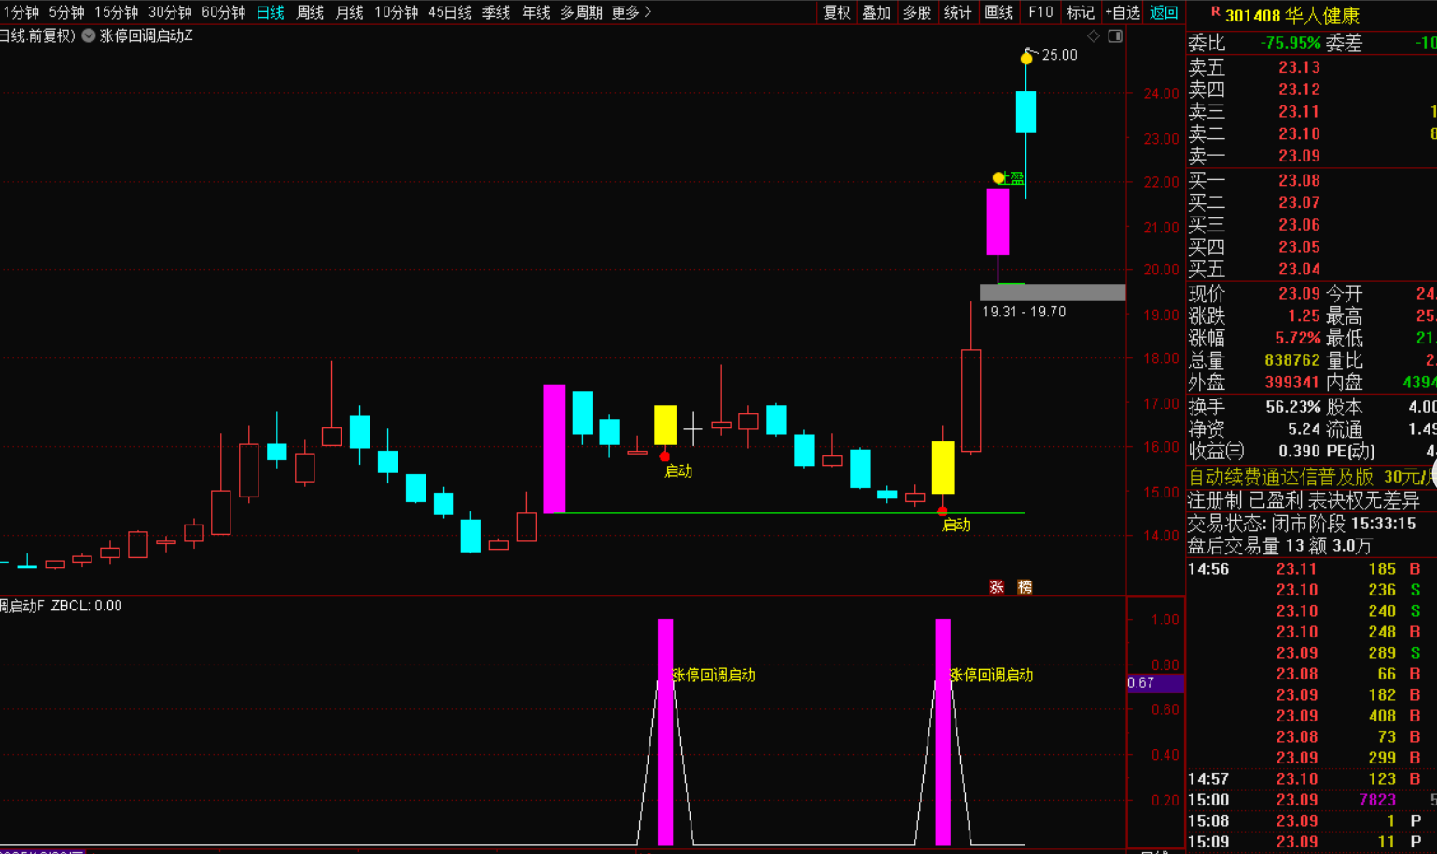
Task: Click the diamond marker icon above the chart
Action: click(x=1094, y=36)
